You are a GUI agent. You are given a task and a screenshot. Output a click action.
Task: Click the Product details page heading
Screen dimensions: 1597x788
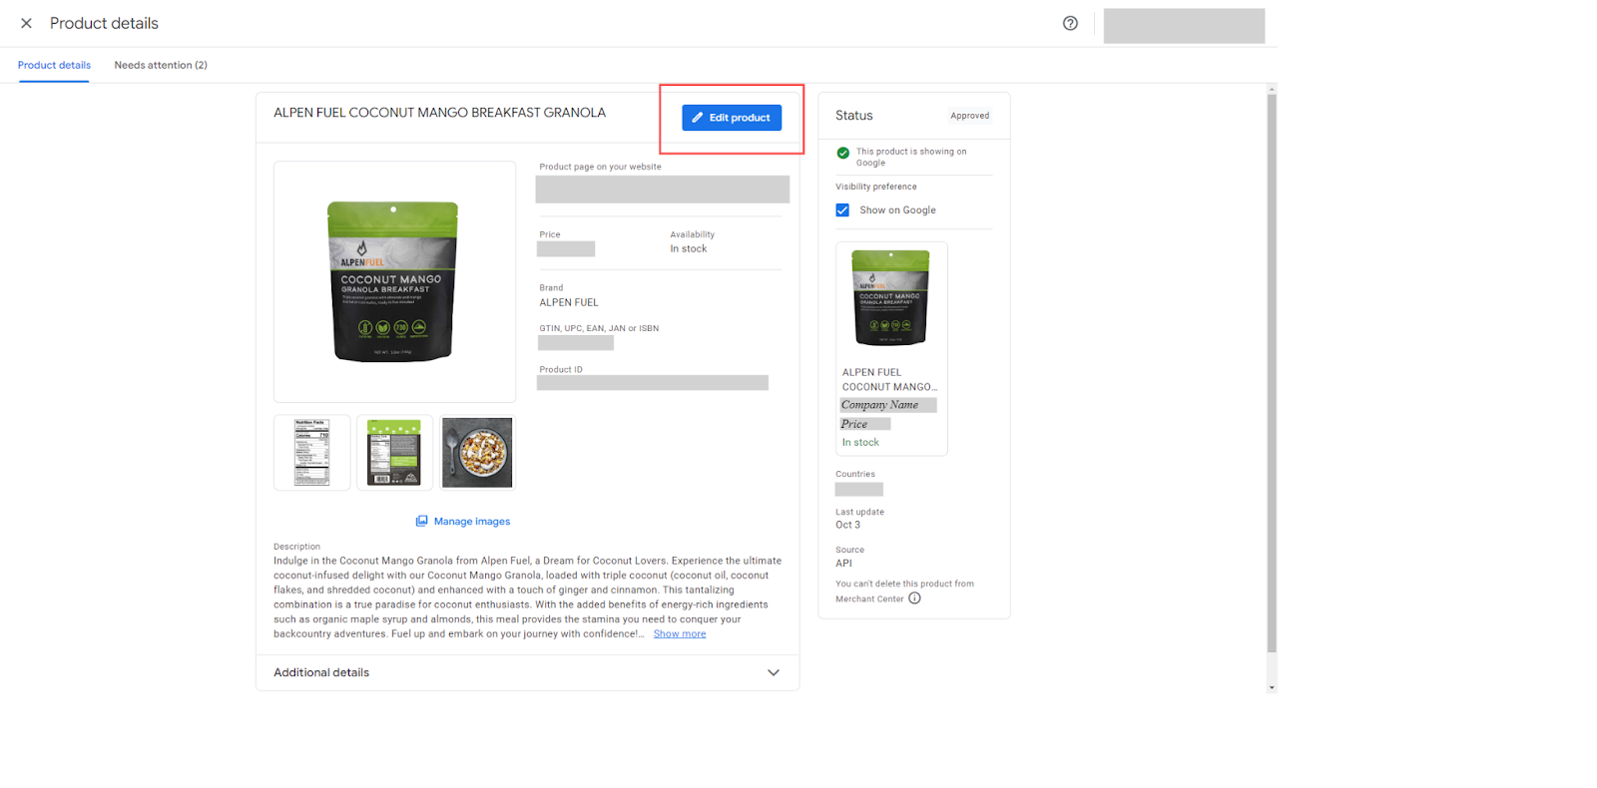click(105, 23)
